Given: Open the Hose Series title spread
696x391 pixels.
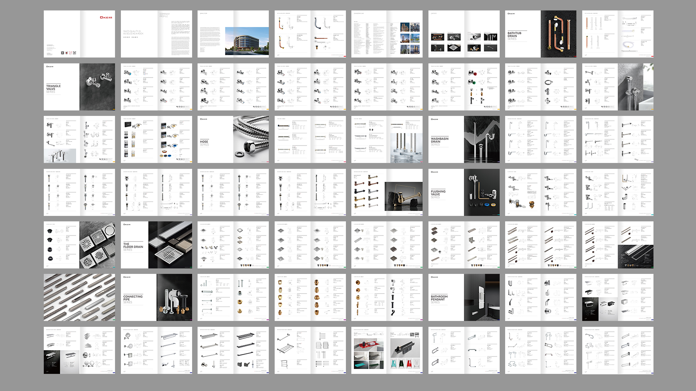Looking at the screenshot, I should 233,139.
